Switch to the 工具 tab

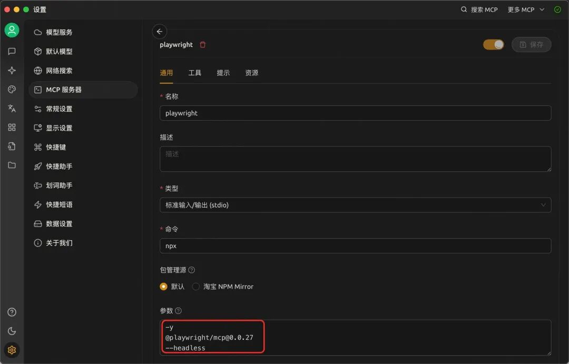[x=195, y=73]
